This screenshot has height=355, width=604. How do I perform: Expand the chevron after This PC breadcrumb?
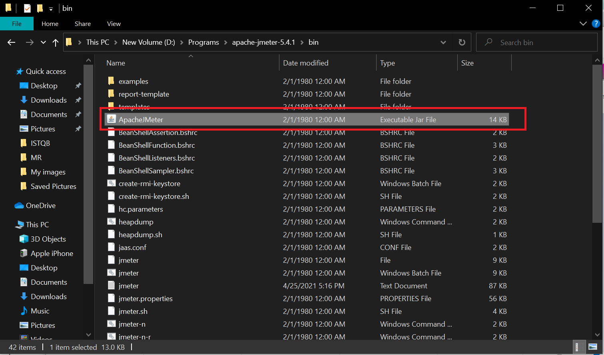tap(116, 42)
